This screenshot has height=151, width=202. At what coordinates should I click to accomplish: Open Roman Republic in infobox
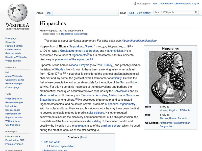[178, 118]
